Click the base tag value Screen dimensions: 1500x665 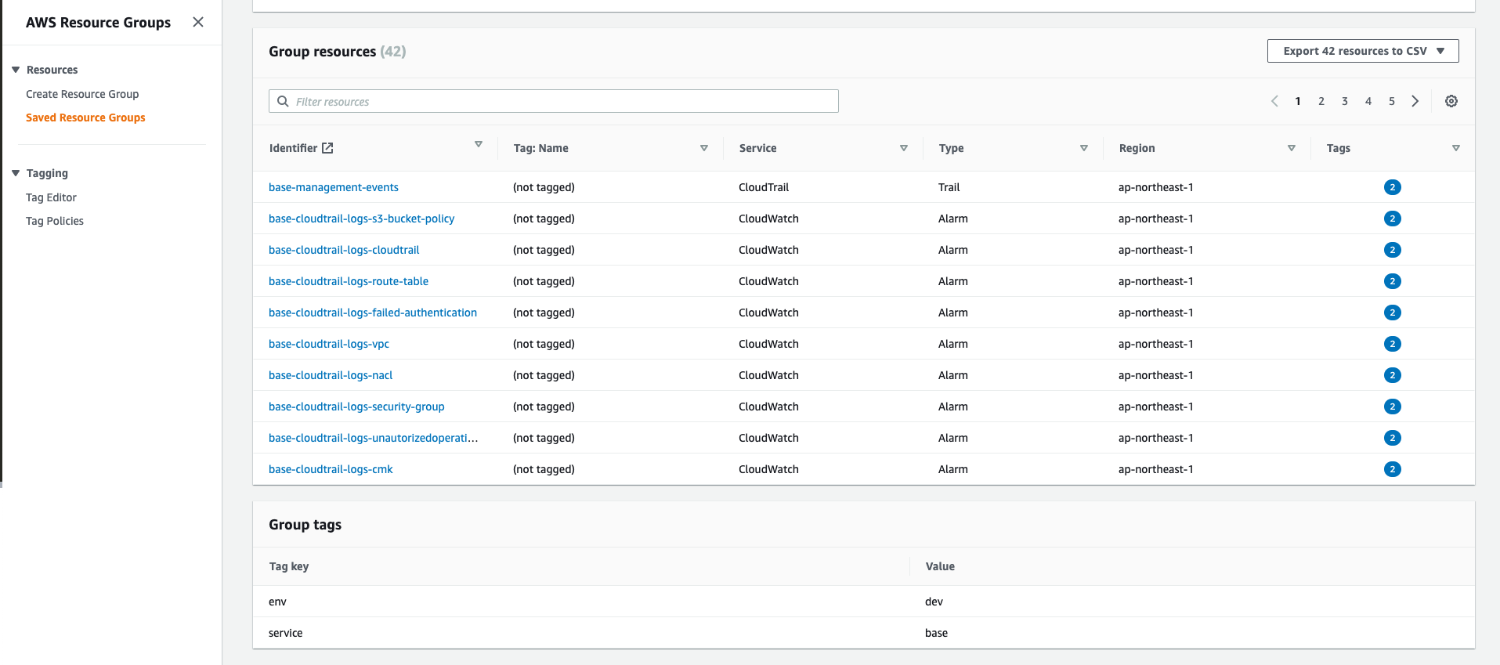click(x=936, y=633)
